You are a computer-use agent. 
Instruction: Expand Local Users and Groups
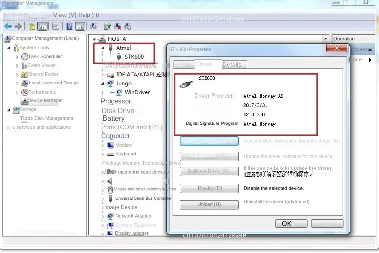17,83
